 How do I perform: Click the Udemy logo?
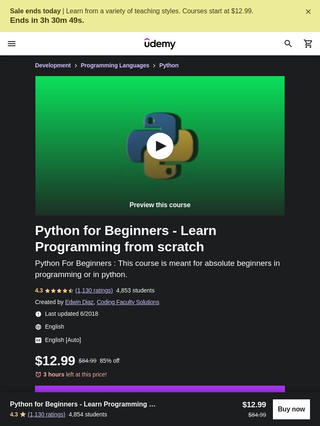(160, 44)
